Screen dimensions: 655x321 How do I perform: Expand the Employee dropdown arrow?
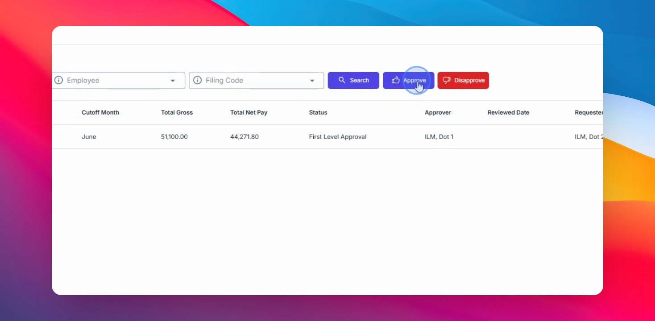[x=173, y=81]
